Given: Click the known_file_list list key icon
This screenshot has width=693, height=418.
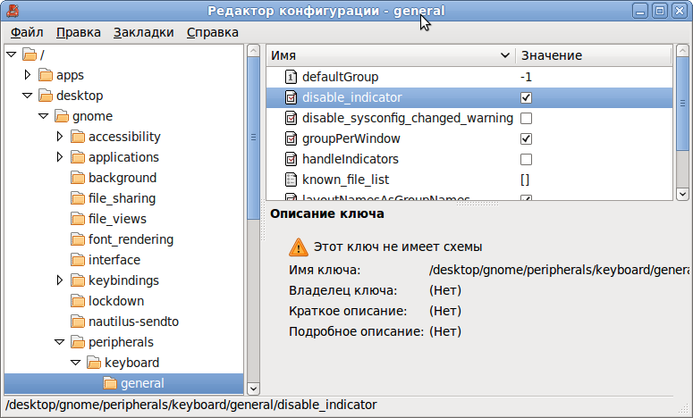Looking at the screenshot, I should 291,180.
